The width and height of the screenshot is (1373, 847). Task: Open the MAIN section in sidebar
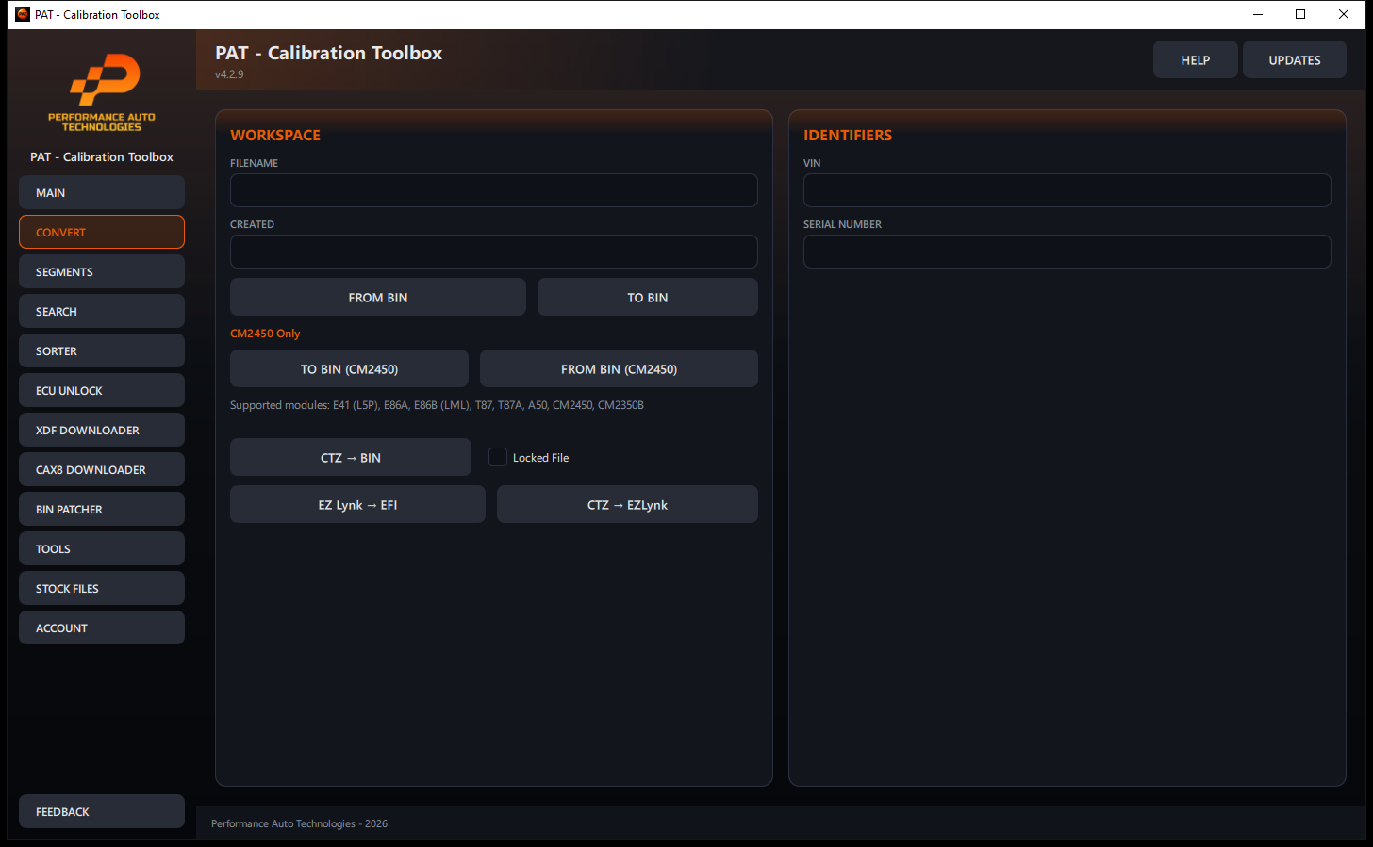102,192
